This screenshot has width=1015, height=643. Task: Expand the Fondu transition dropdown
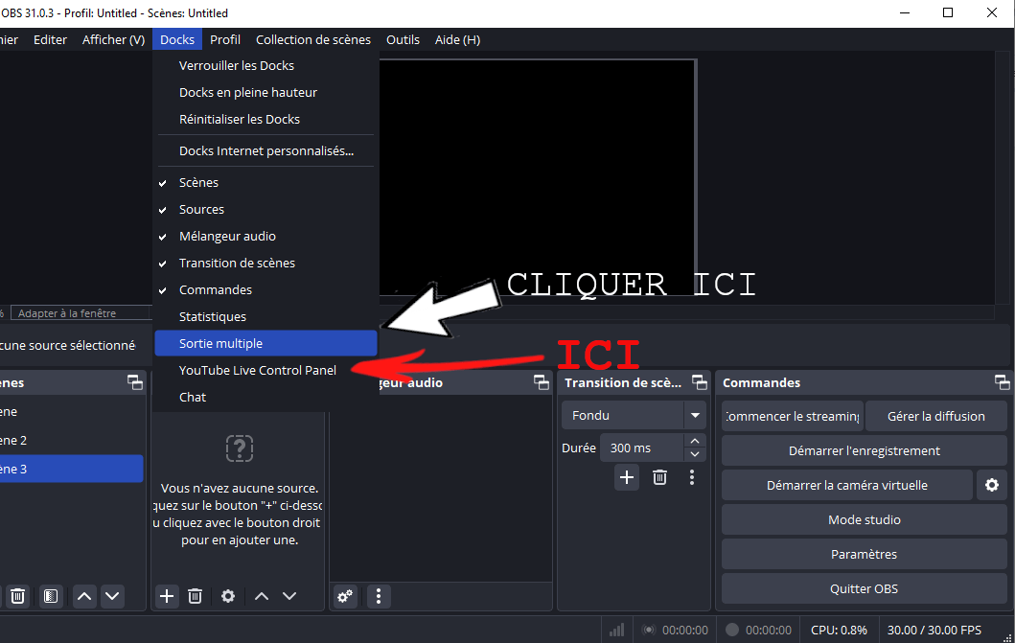point(695,416)
